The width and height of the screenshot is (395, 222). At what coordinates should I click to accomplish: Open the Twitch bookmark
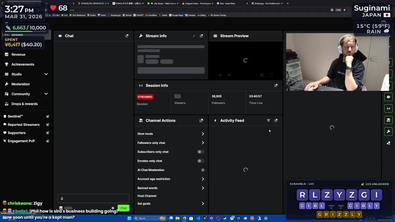(102, 15)
